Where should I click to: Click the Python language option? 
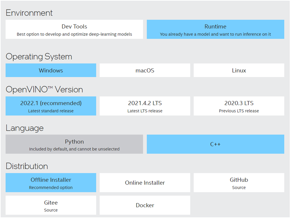pos(74,144)
